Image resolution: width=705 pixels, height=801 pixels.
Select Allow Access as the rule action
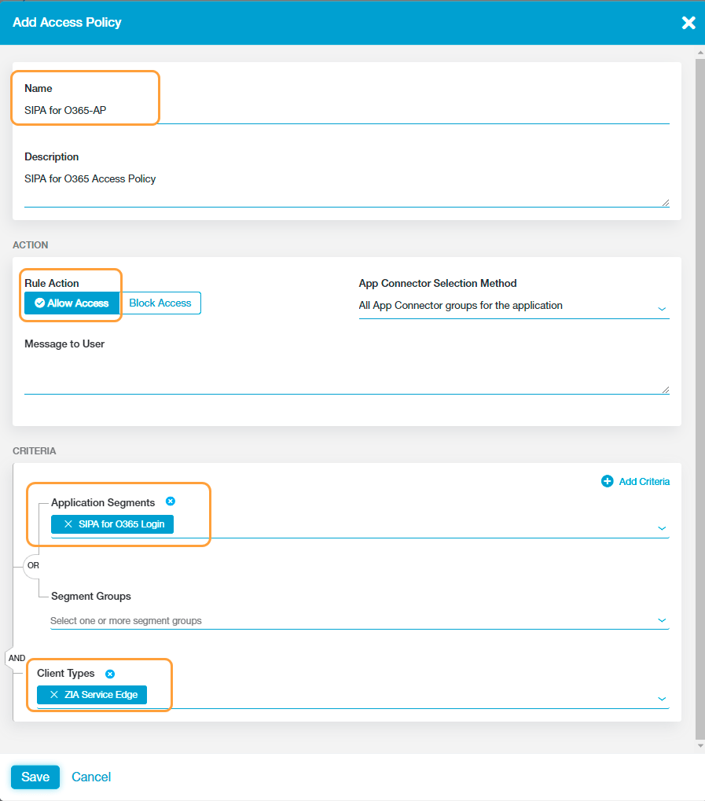click(72, 303)
